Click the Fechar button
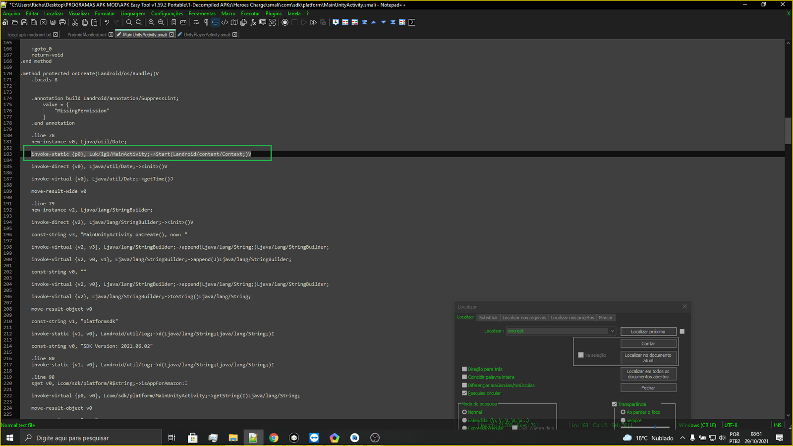This screenshot has height=446, width=793. [648, 388]
